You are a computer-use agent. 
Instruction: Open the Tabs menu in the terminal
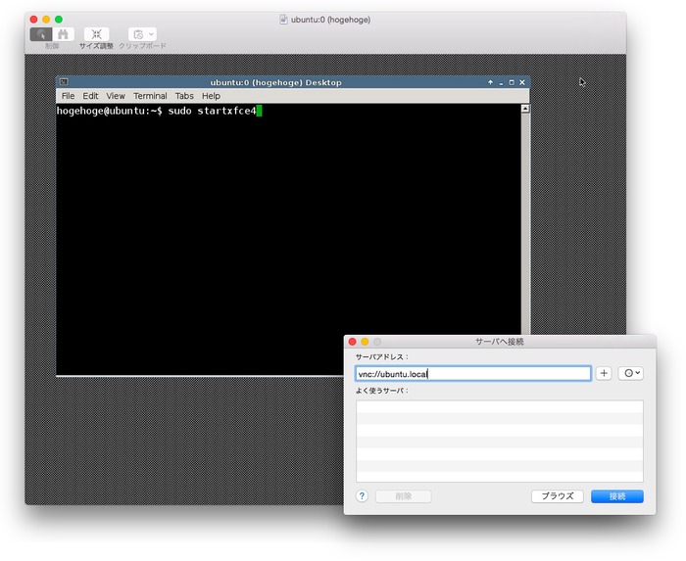(x=184, y=96)
